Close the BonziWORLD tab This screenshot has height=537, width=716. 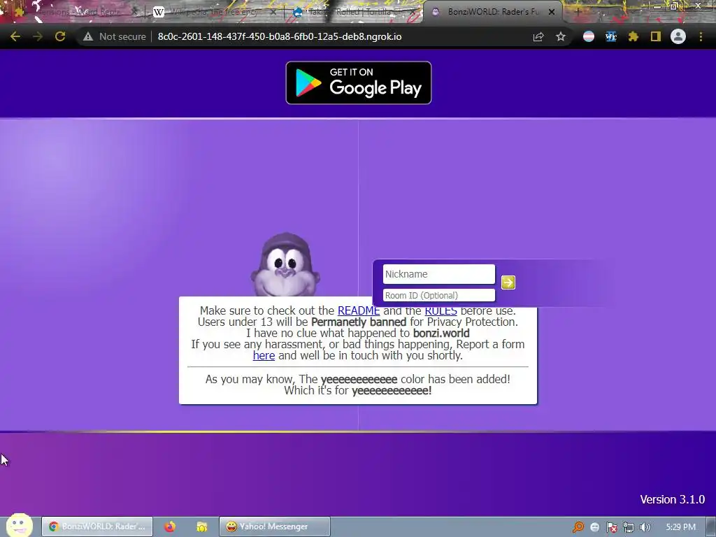[552, 12]
